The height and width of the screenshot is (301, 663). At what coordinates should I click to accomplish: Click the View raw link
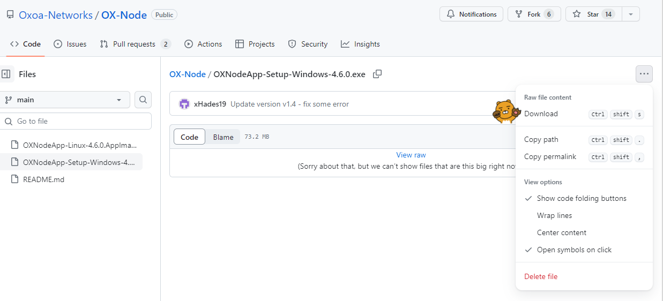pos(411,155)
